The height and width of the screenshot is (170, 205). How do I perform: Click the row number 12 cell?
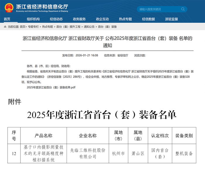pyautogui.click(x=14, y=154)
